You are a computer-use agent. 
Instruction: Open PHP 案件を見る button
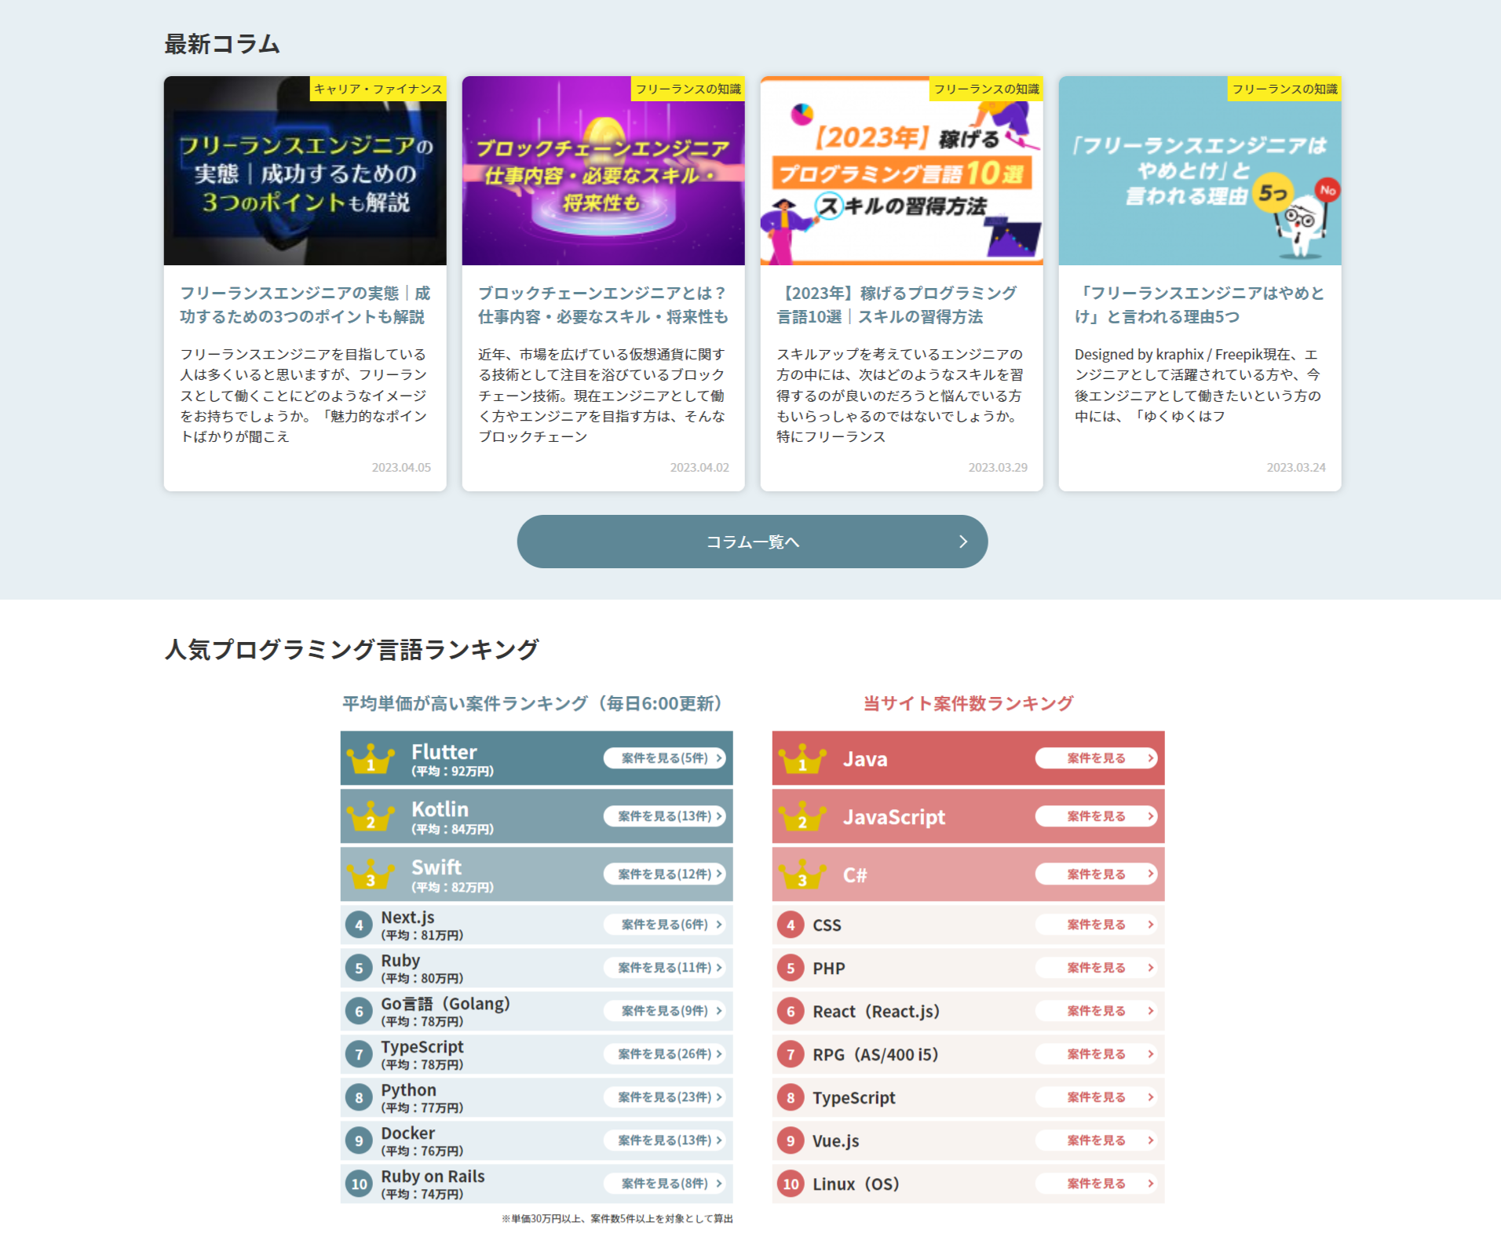[x=1096, y=968]
